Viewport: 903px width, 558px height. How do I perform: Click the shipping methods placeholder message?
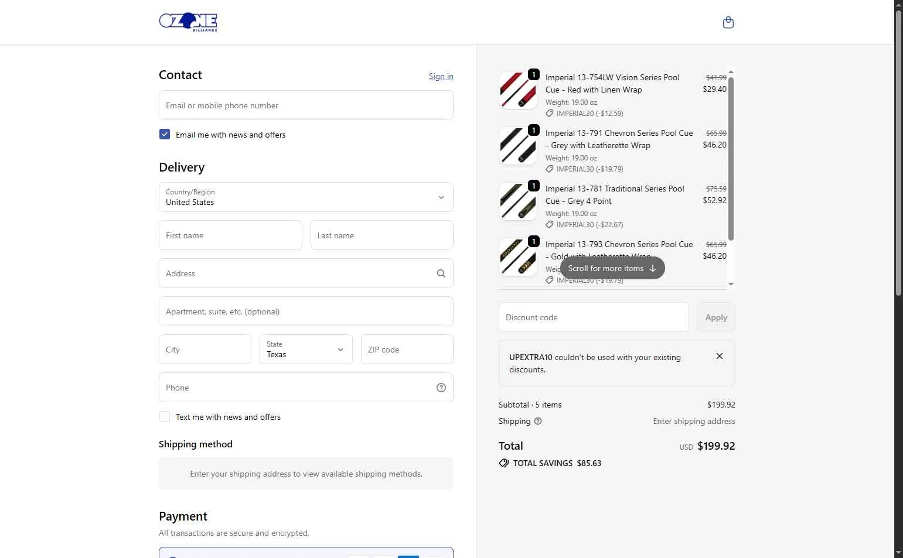(x=306, y=474)
